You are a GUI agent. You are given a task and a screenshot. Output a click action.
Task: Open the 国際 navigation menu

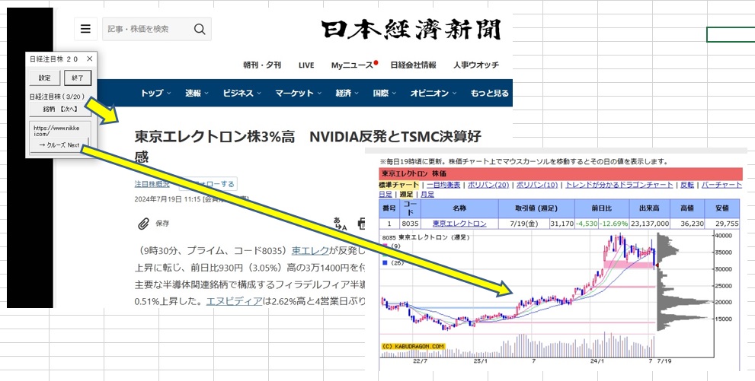(384, 94)
